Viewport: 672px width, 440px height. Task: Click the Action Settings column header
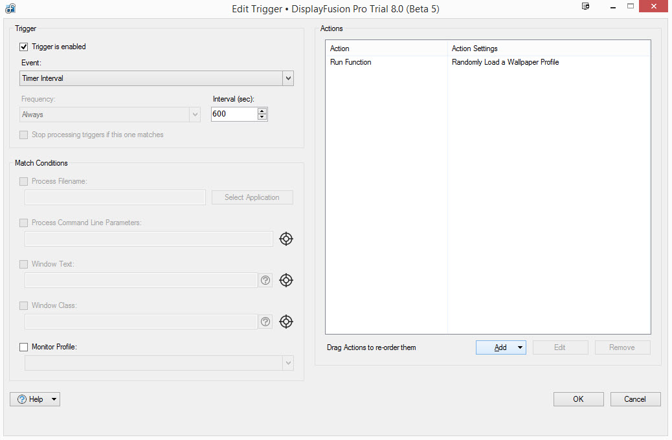coord(549,49)
